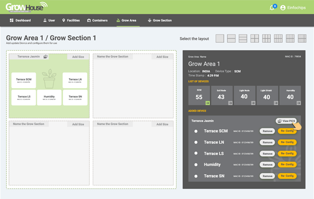Remove the Terrace LN device
Viewport: 314px width, 199px height.
267,142
